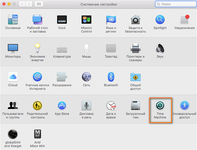Click the Back navigation arrow
The image size is (197, 150).
[22, 4]
